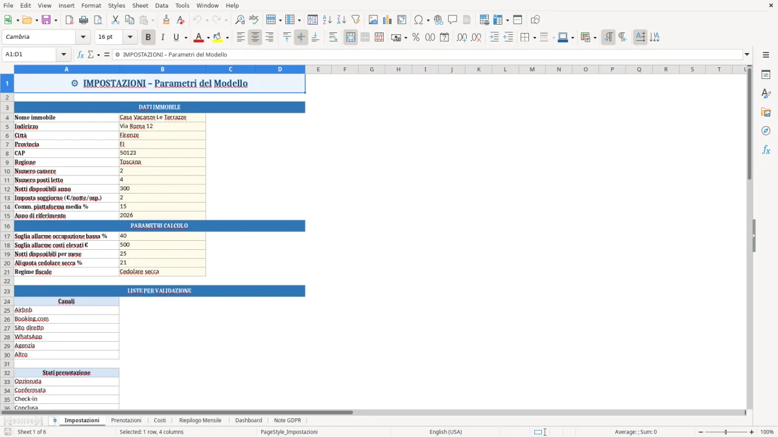
Task: Open sidebar Gallery icon
Action: pos(766,112)
